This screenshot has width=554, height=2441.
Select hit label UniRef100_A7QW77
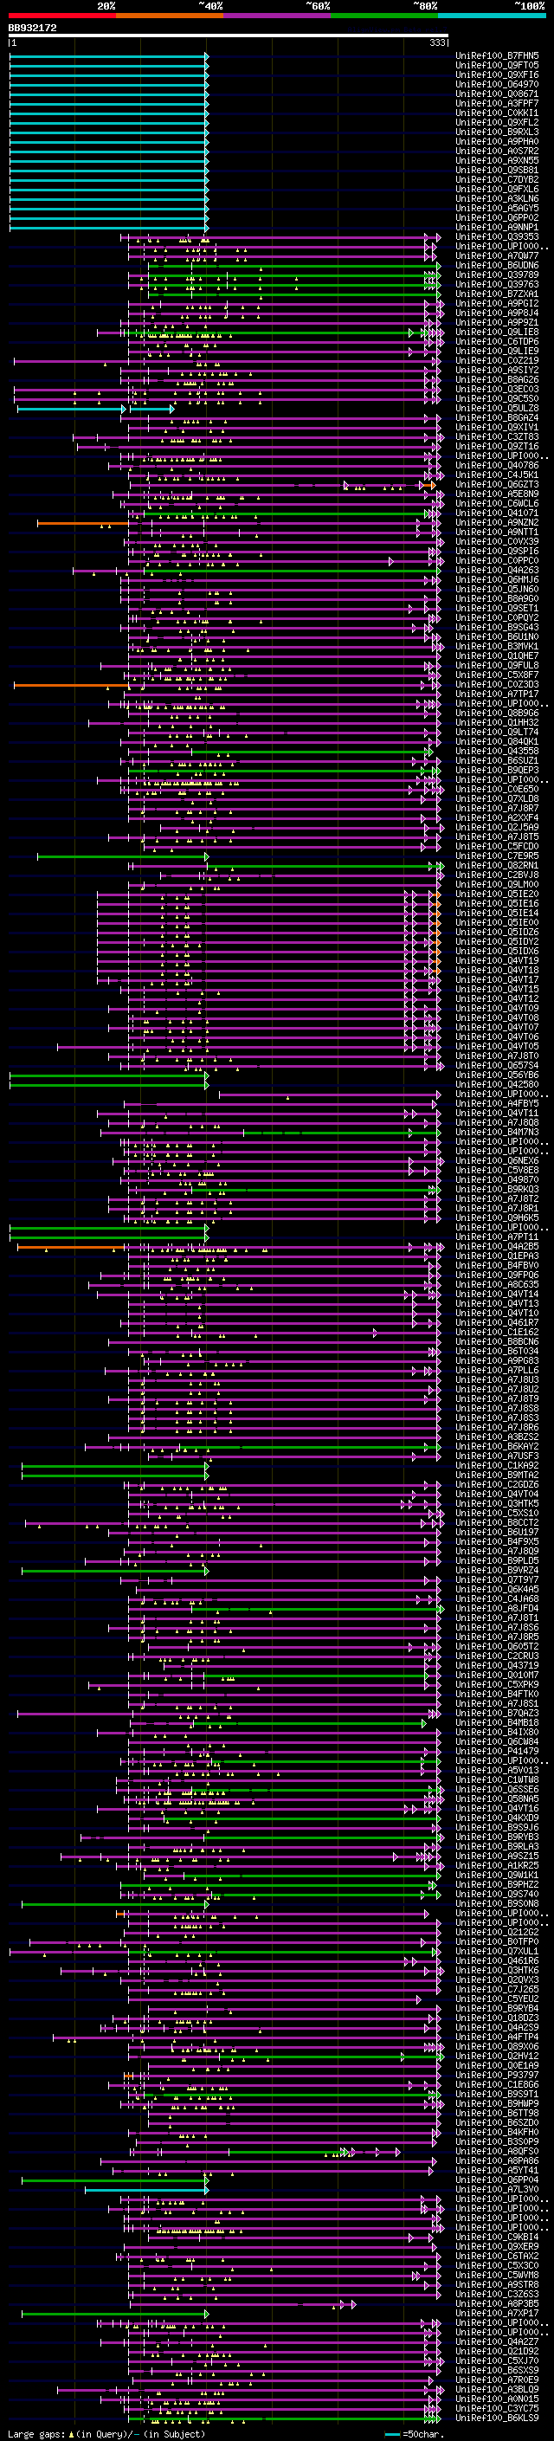tap(497, 255)
